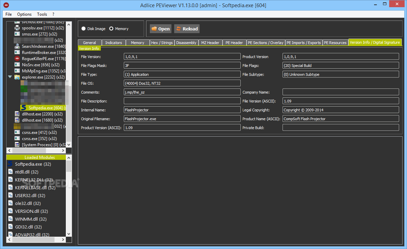Click the NisSrv.exe process icon
The image size is (407, 249).
pyautogui.click(x=17, y=65)
